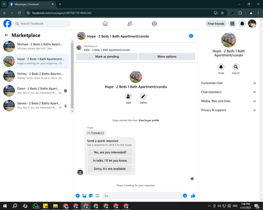
Task: Open conversation information blue icon
Action: pyautogui.click(x=191, y=36)
